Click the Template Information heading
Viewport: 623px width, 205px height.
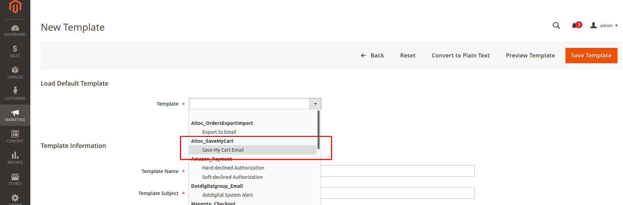pos(73,146)
